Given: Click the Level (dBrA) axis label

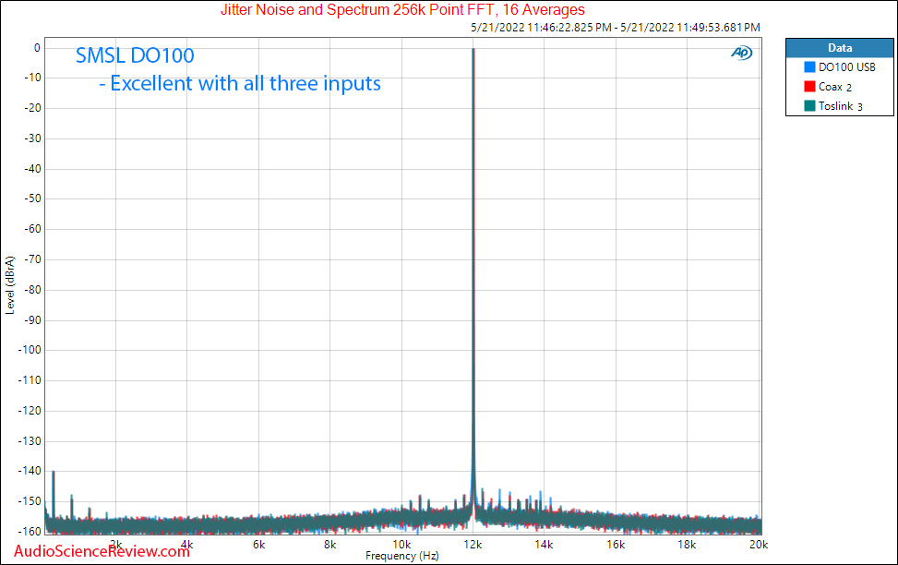Looking at the screenshot, I should click(10, 282).
